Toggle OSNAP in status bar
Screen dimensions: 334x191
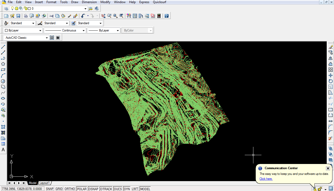(x=94, y=189)
